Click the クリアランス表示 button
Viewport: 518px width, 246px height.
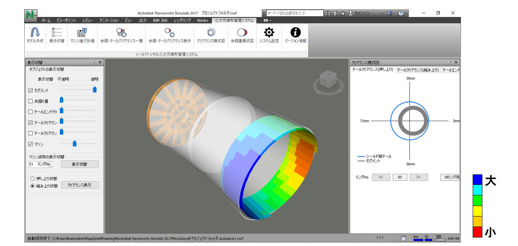coord(80,185)
